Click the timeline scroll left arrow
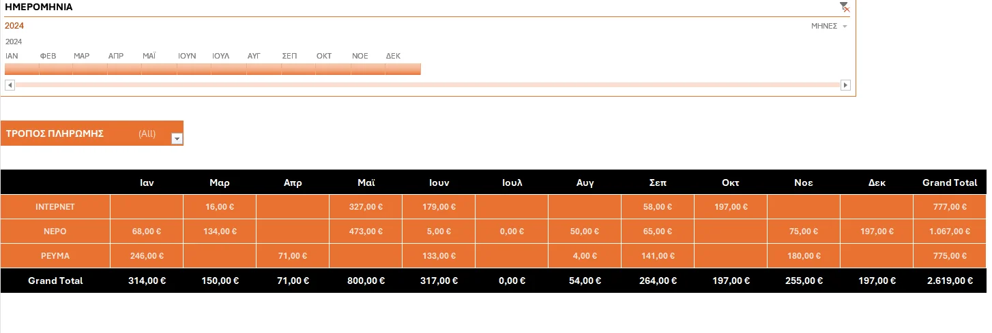992x333 pixels. [10, 85]
